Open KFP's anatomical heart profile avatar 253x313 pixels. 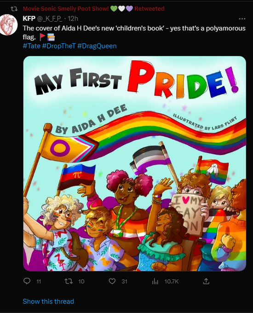(x=8, y=25)
